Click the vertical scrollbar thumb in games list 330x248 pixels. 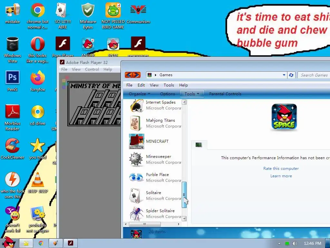coord(184,195)
